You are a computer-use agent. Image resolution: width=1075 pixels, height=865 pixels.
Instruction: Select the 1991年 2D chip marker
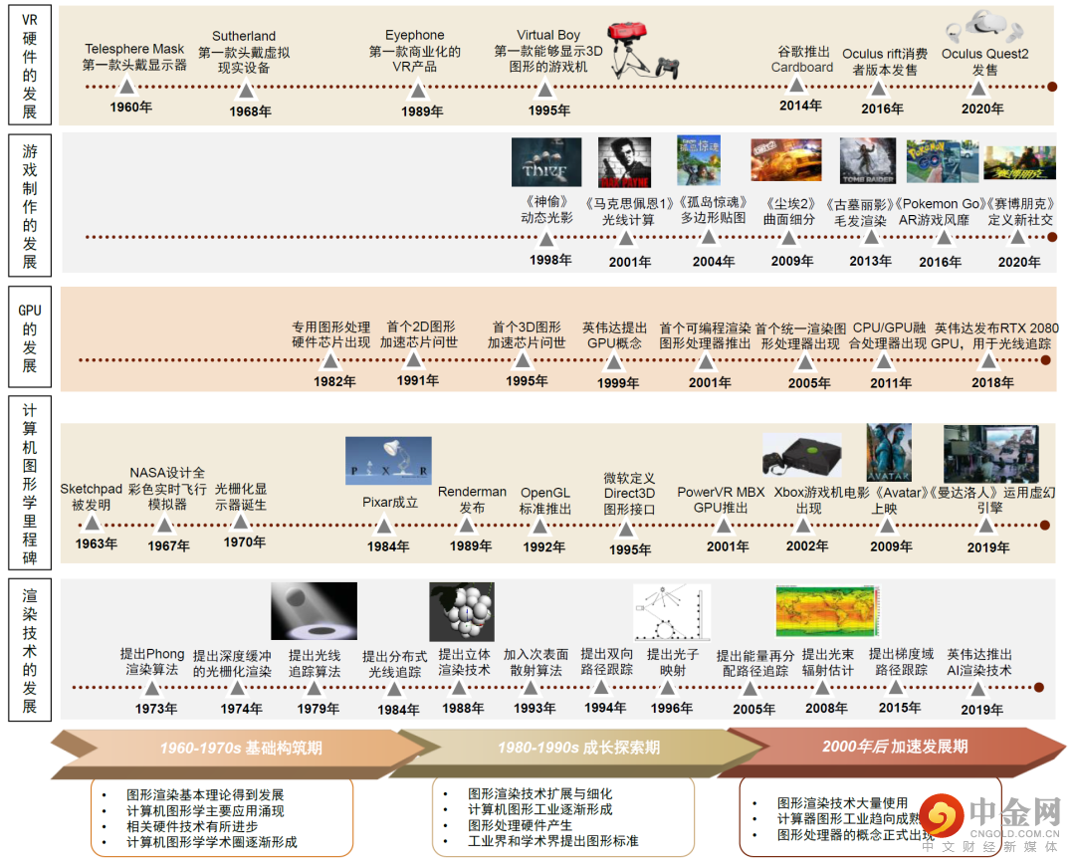click(x=413, y=359)
